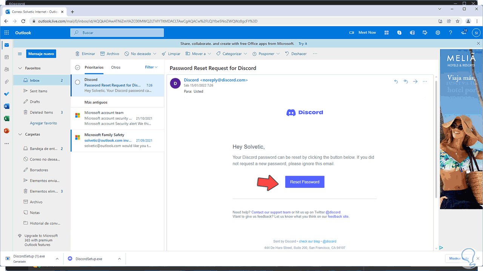
Task: Open the Posponer dropdown
Action: tap(266, 54)
